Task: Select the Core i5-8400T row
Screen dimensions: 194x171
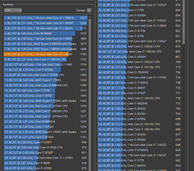Action: point(140,88)
